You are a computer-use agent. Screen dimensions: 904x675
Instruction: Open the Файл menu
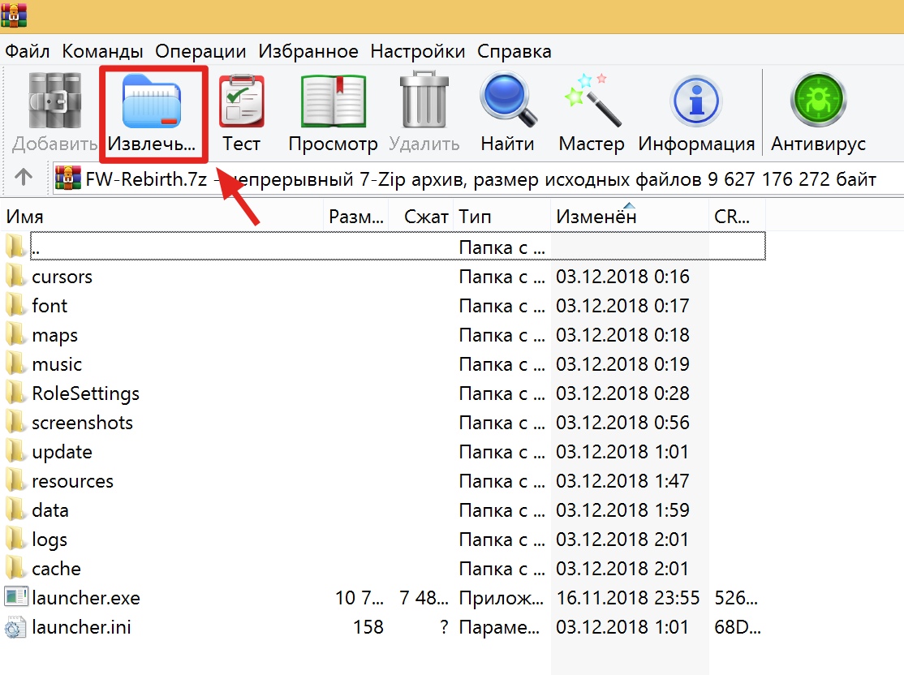(x=28, y=51)
